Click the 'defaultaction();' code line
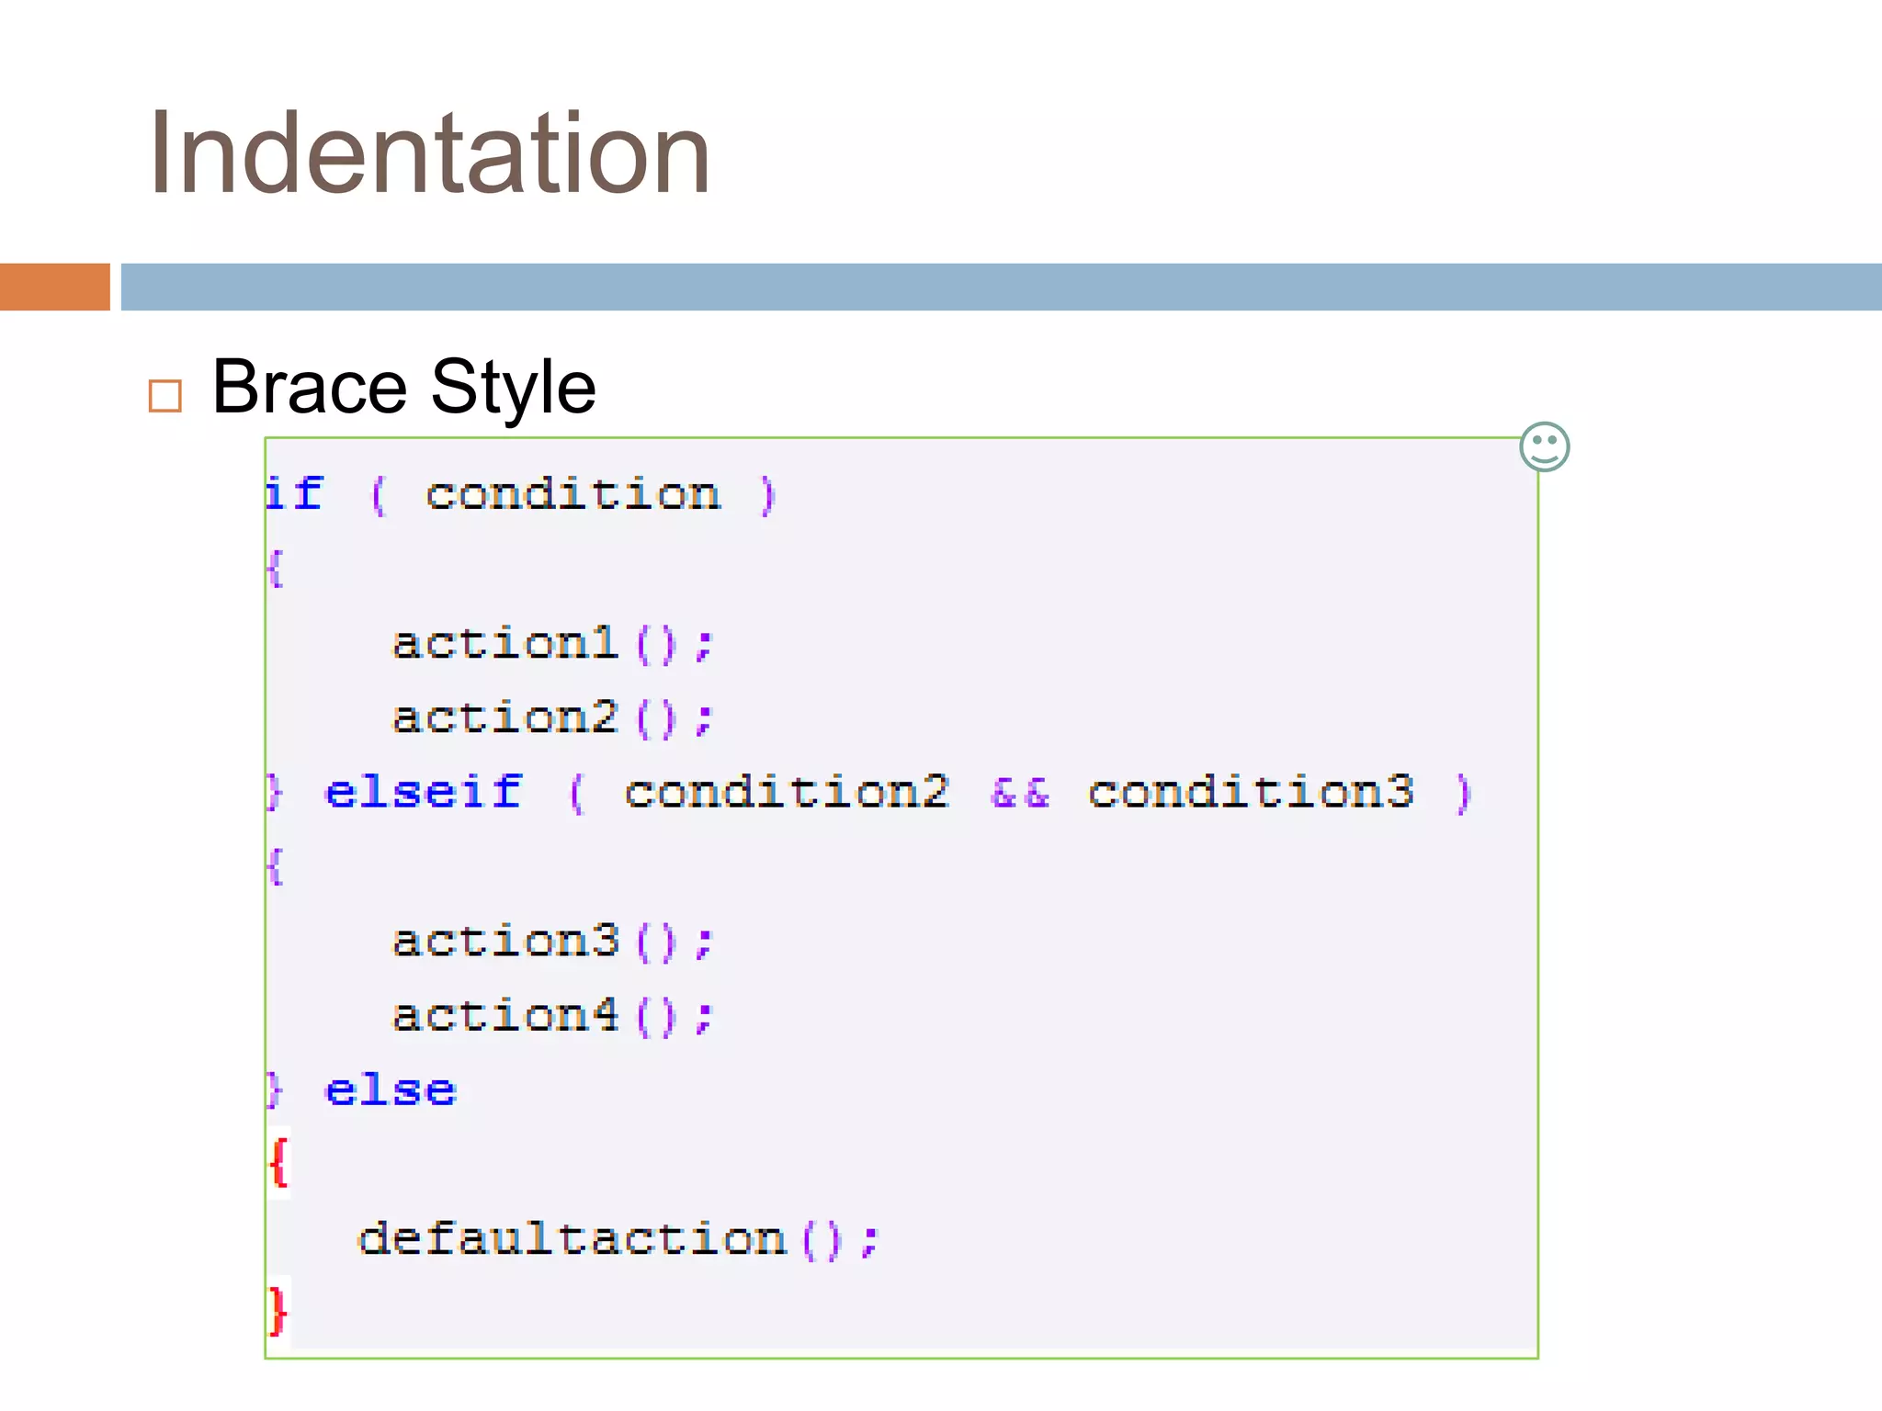This screenshot has height=1411, width=1882. pyautogui.click(x=618, y=1239)
